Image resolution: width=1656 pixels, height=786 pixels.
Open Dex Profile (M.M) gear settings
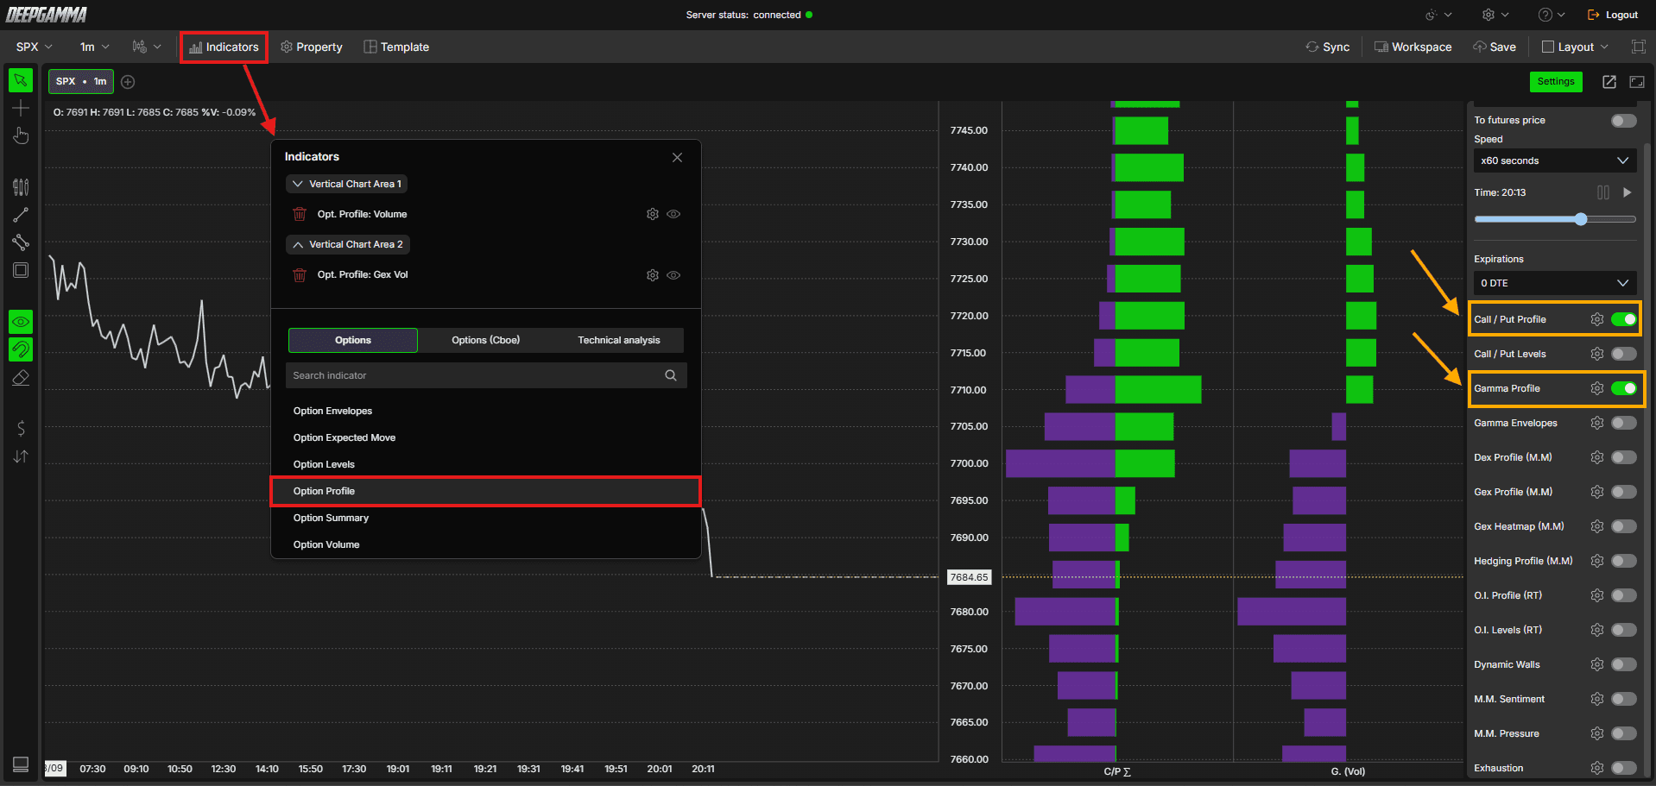1597,457
